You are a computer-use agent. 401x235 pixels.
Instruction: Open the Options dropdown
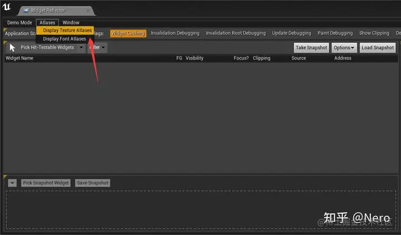(x=344, y=47)
